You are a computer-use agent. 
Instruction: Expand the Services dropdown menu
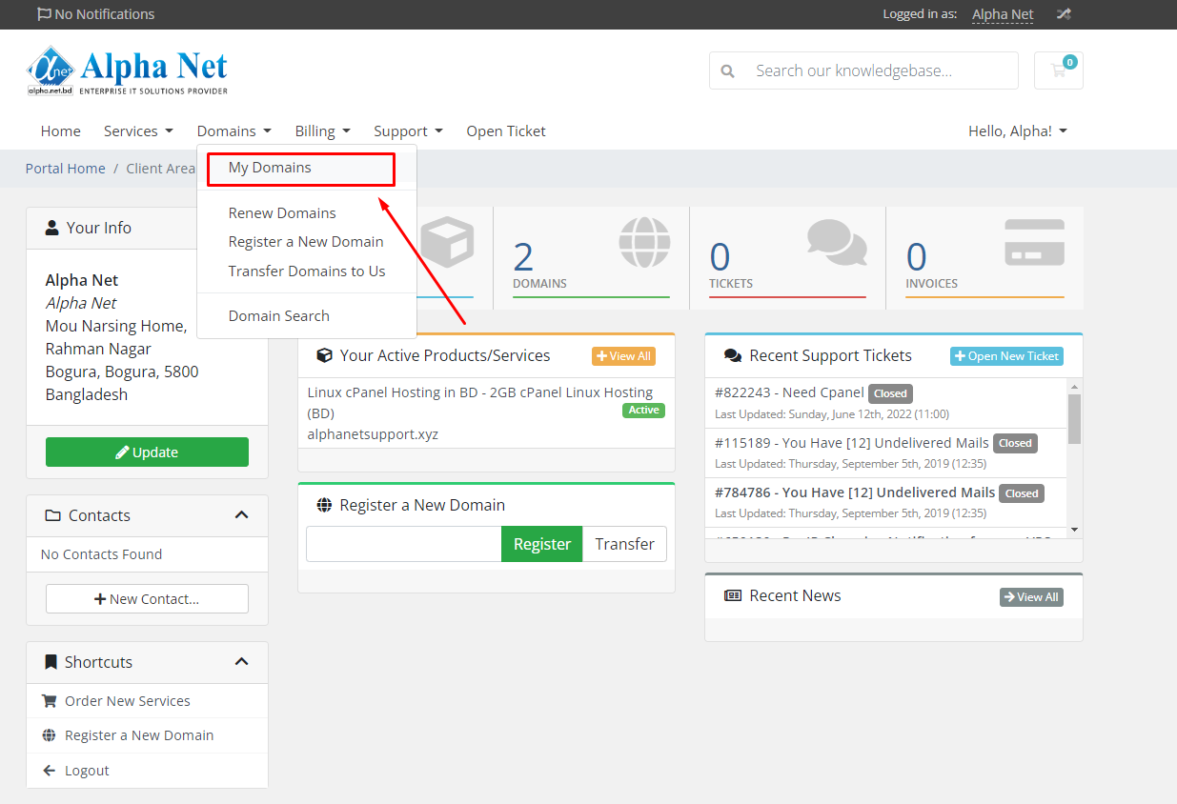138,131
